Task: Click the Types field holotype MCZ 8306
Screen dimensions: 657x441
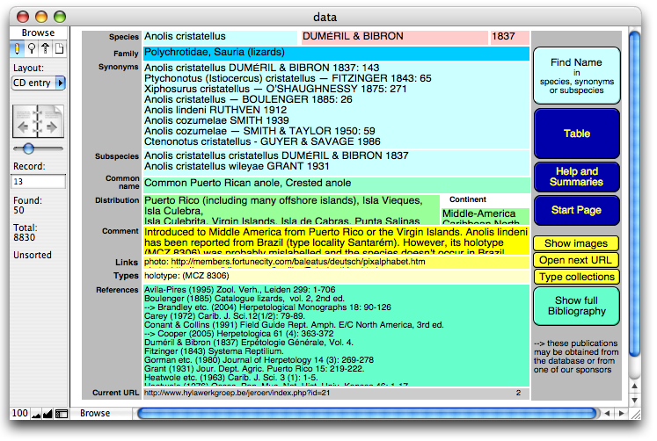Action: pos(336,276)
